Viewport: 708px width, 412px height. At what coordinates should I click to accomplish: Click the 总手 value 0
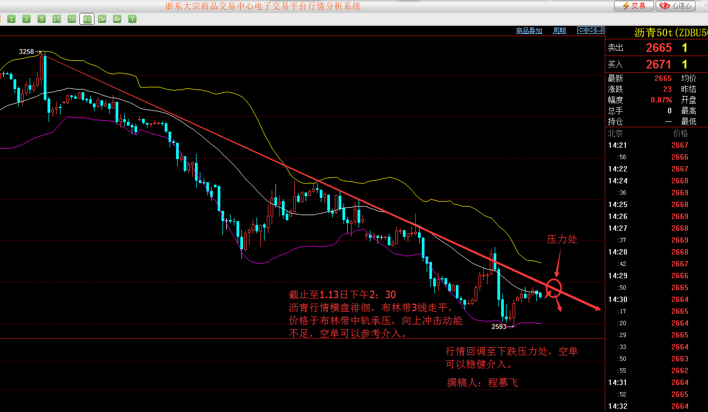(x=670, y=111)
